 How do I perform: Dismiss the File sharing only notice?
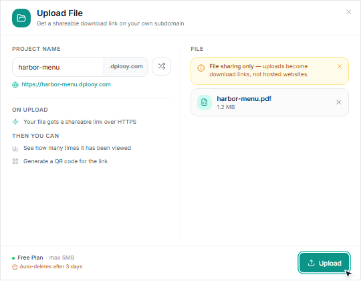coord(339,66)
